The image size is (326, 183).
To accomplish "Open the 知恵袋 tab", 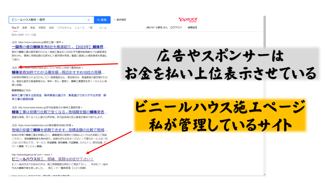I will click(x=42, y=28).
